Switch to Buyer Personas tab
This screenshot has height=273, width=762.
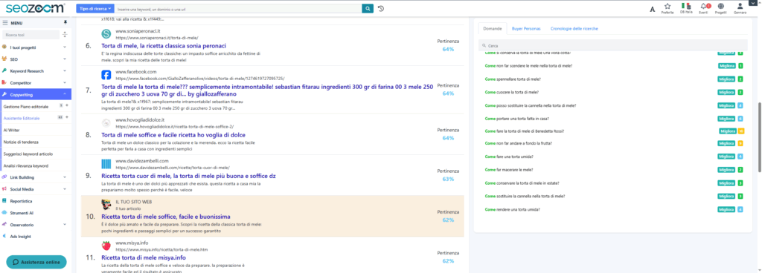pos(526,28)
